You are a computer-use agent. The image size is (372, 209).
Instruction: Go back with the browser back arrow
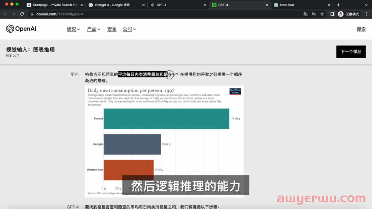click(5, 14)
